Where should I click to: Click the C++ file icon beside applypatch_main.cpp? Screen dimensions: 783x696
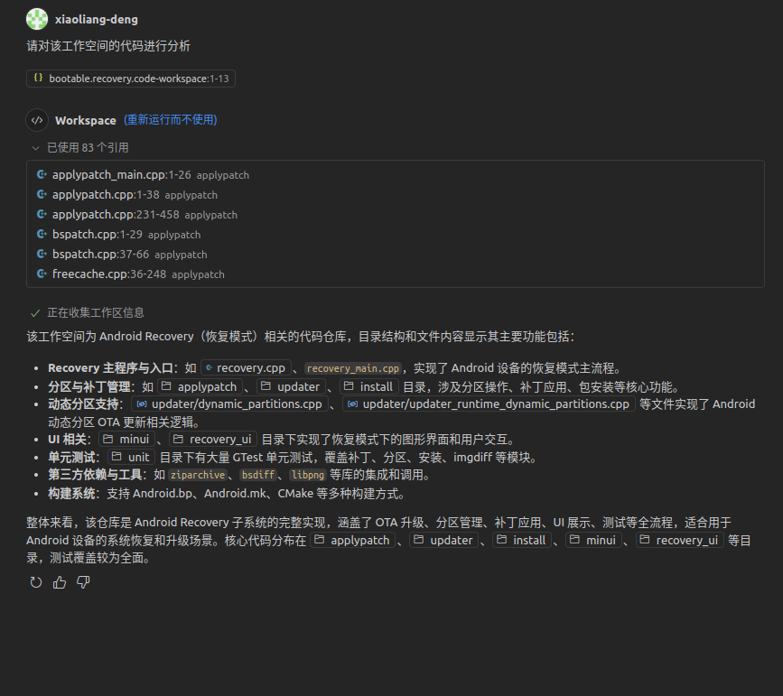(42, 175)
